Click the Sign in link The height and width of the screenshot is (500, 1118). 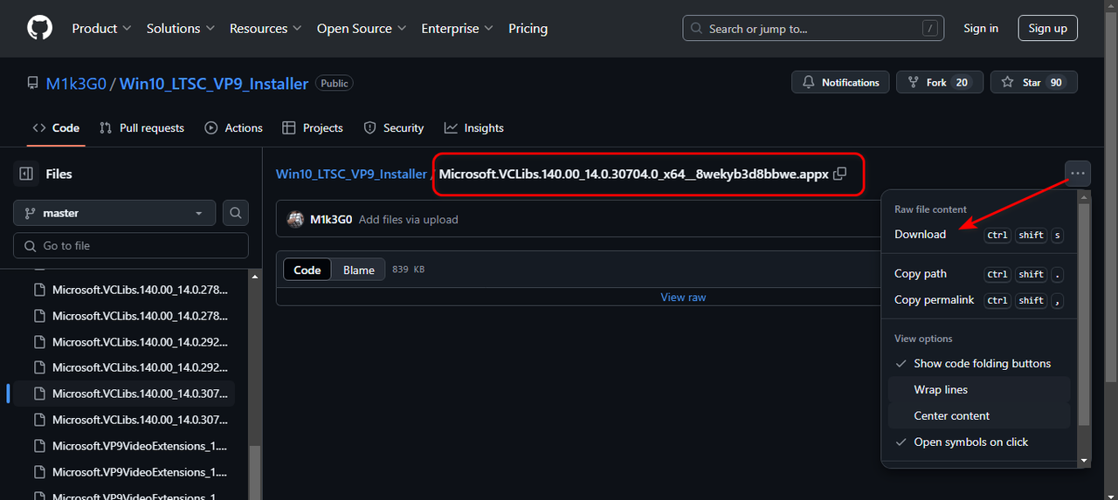tap(981, 29)
